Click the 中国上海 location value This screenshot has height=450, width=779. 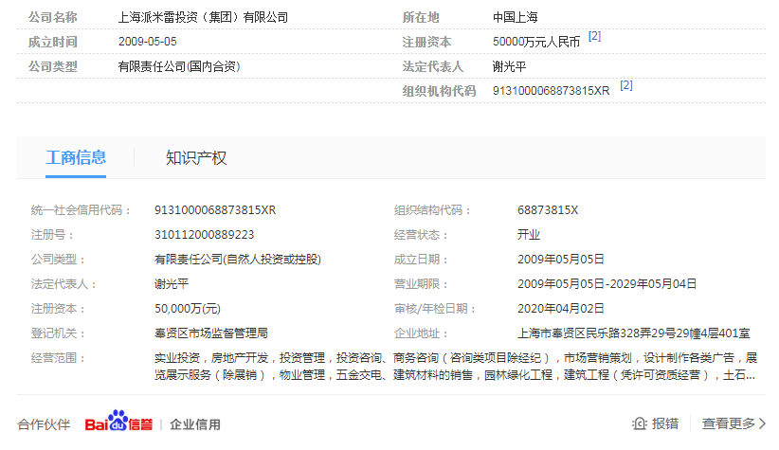pyautogui.click(x=516, y=17)
